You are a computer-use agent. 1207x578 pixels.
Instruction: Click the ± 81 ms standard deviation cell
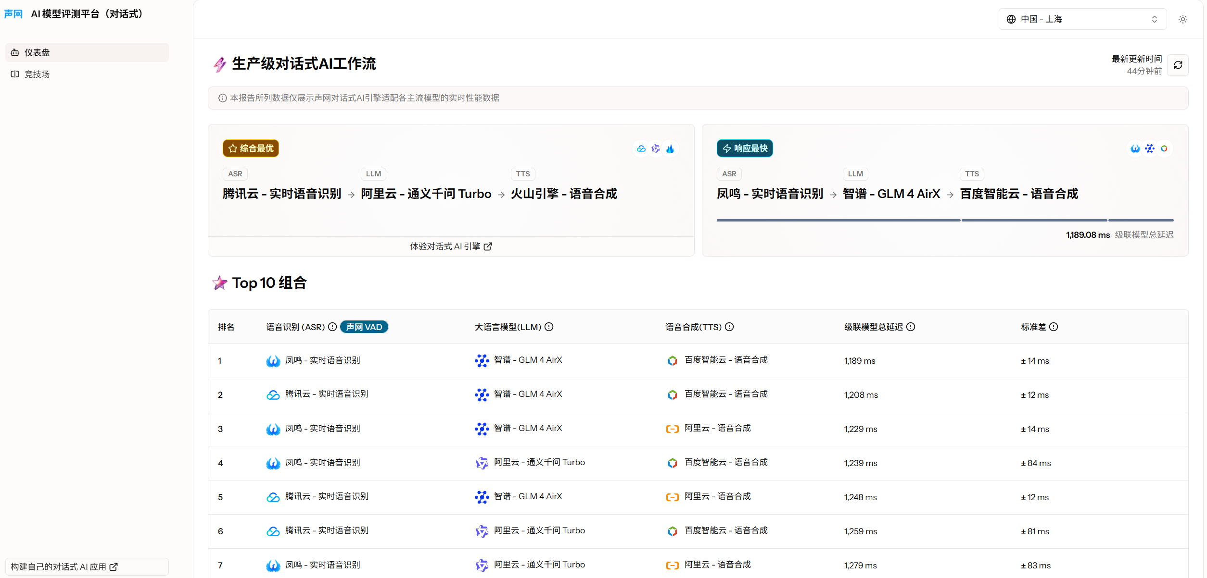(1035, 531)
